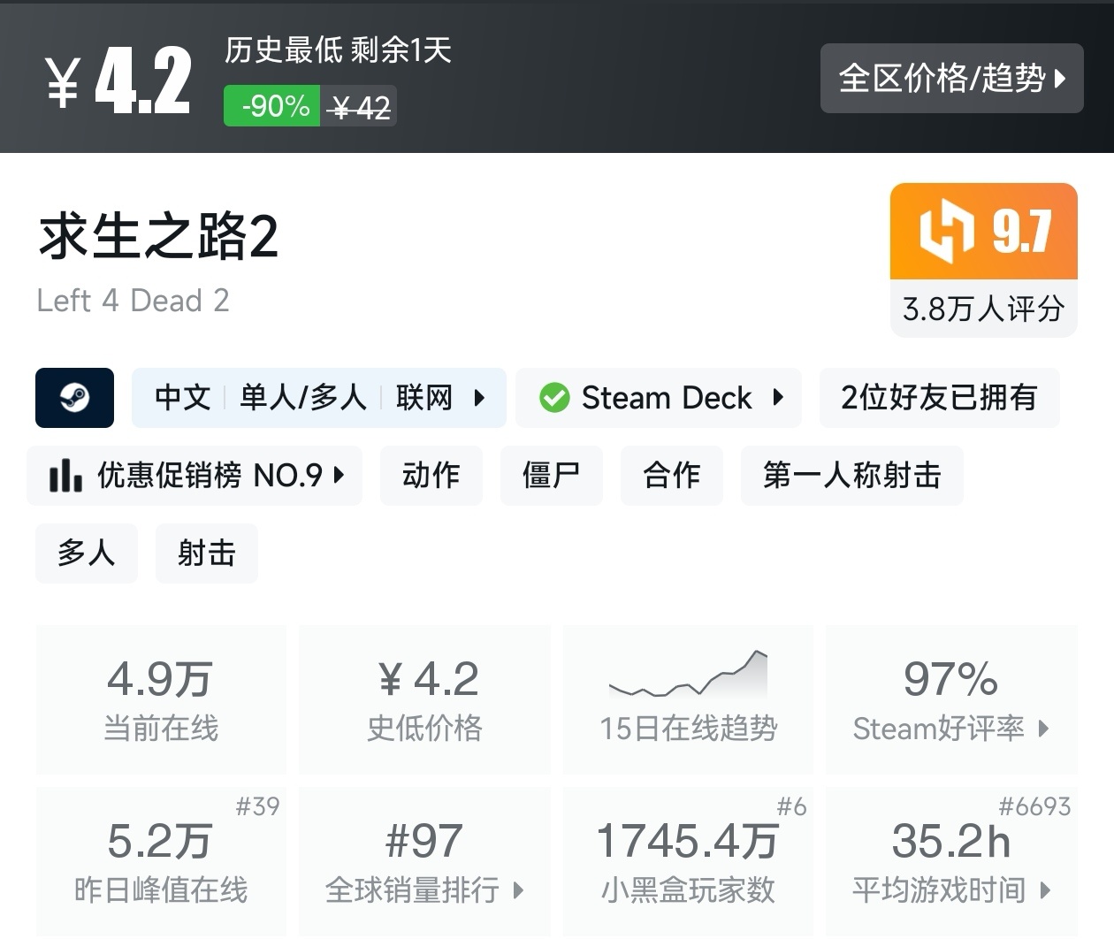Expand the 中文 单人/多人 联网 info chip

pos(318,398)
